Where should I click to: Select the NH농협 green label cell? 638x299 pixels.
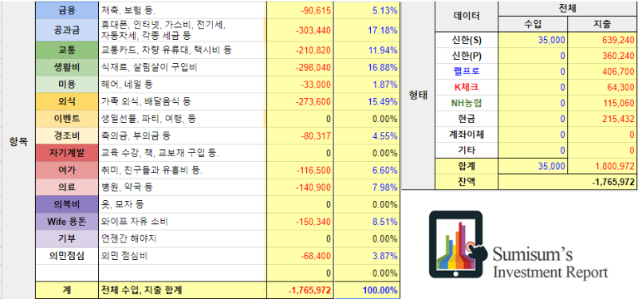pyautogui.click(x=467, y=103)
